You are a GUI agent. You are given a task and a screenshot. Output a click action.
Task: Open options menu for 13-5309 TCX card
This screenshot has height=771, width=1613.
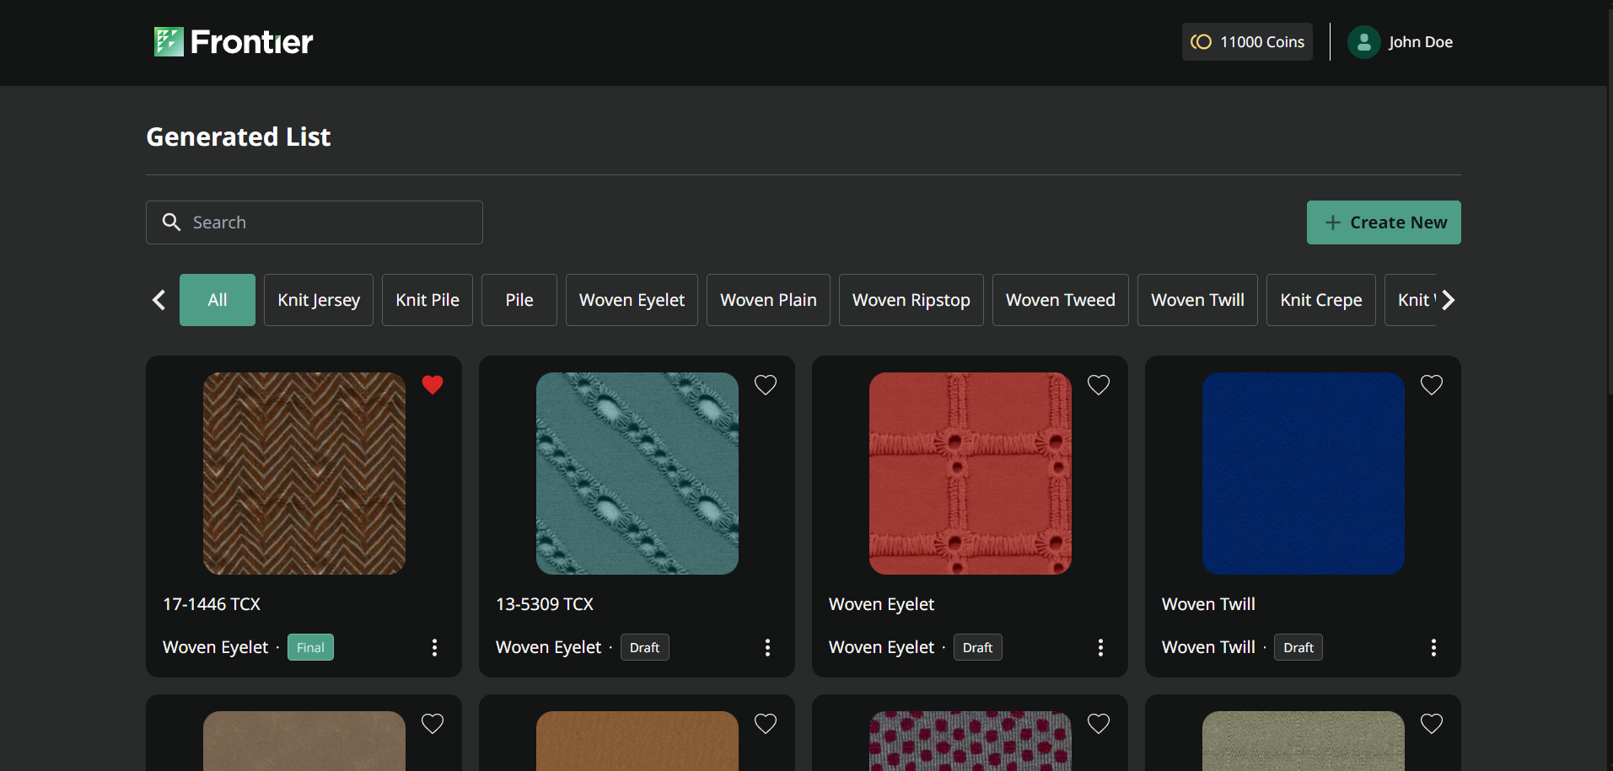pyautogui.click(x=767, y=647)
